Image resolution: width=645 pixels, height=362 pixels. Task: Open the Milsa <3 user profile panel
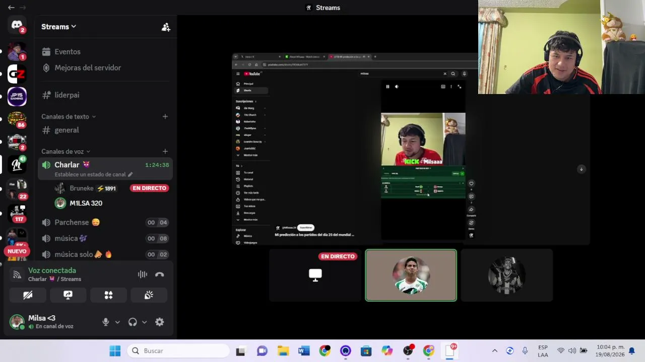click(51, 322)
